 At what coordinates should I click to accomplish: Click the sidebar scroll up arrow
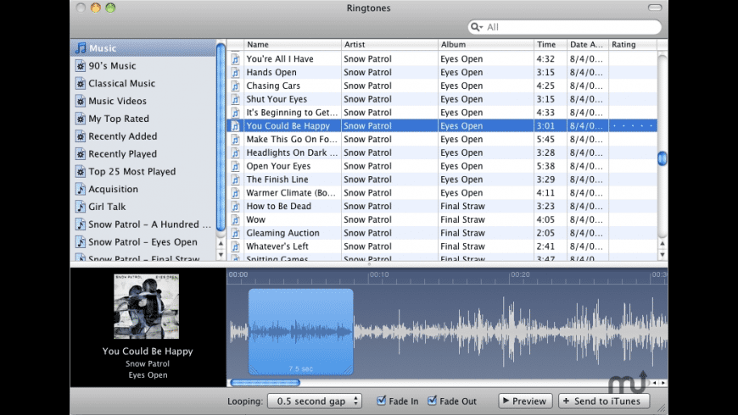point(221,243)
